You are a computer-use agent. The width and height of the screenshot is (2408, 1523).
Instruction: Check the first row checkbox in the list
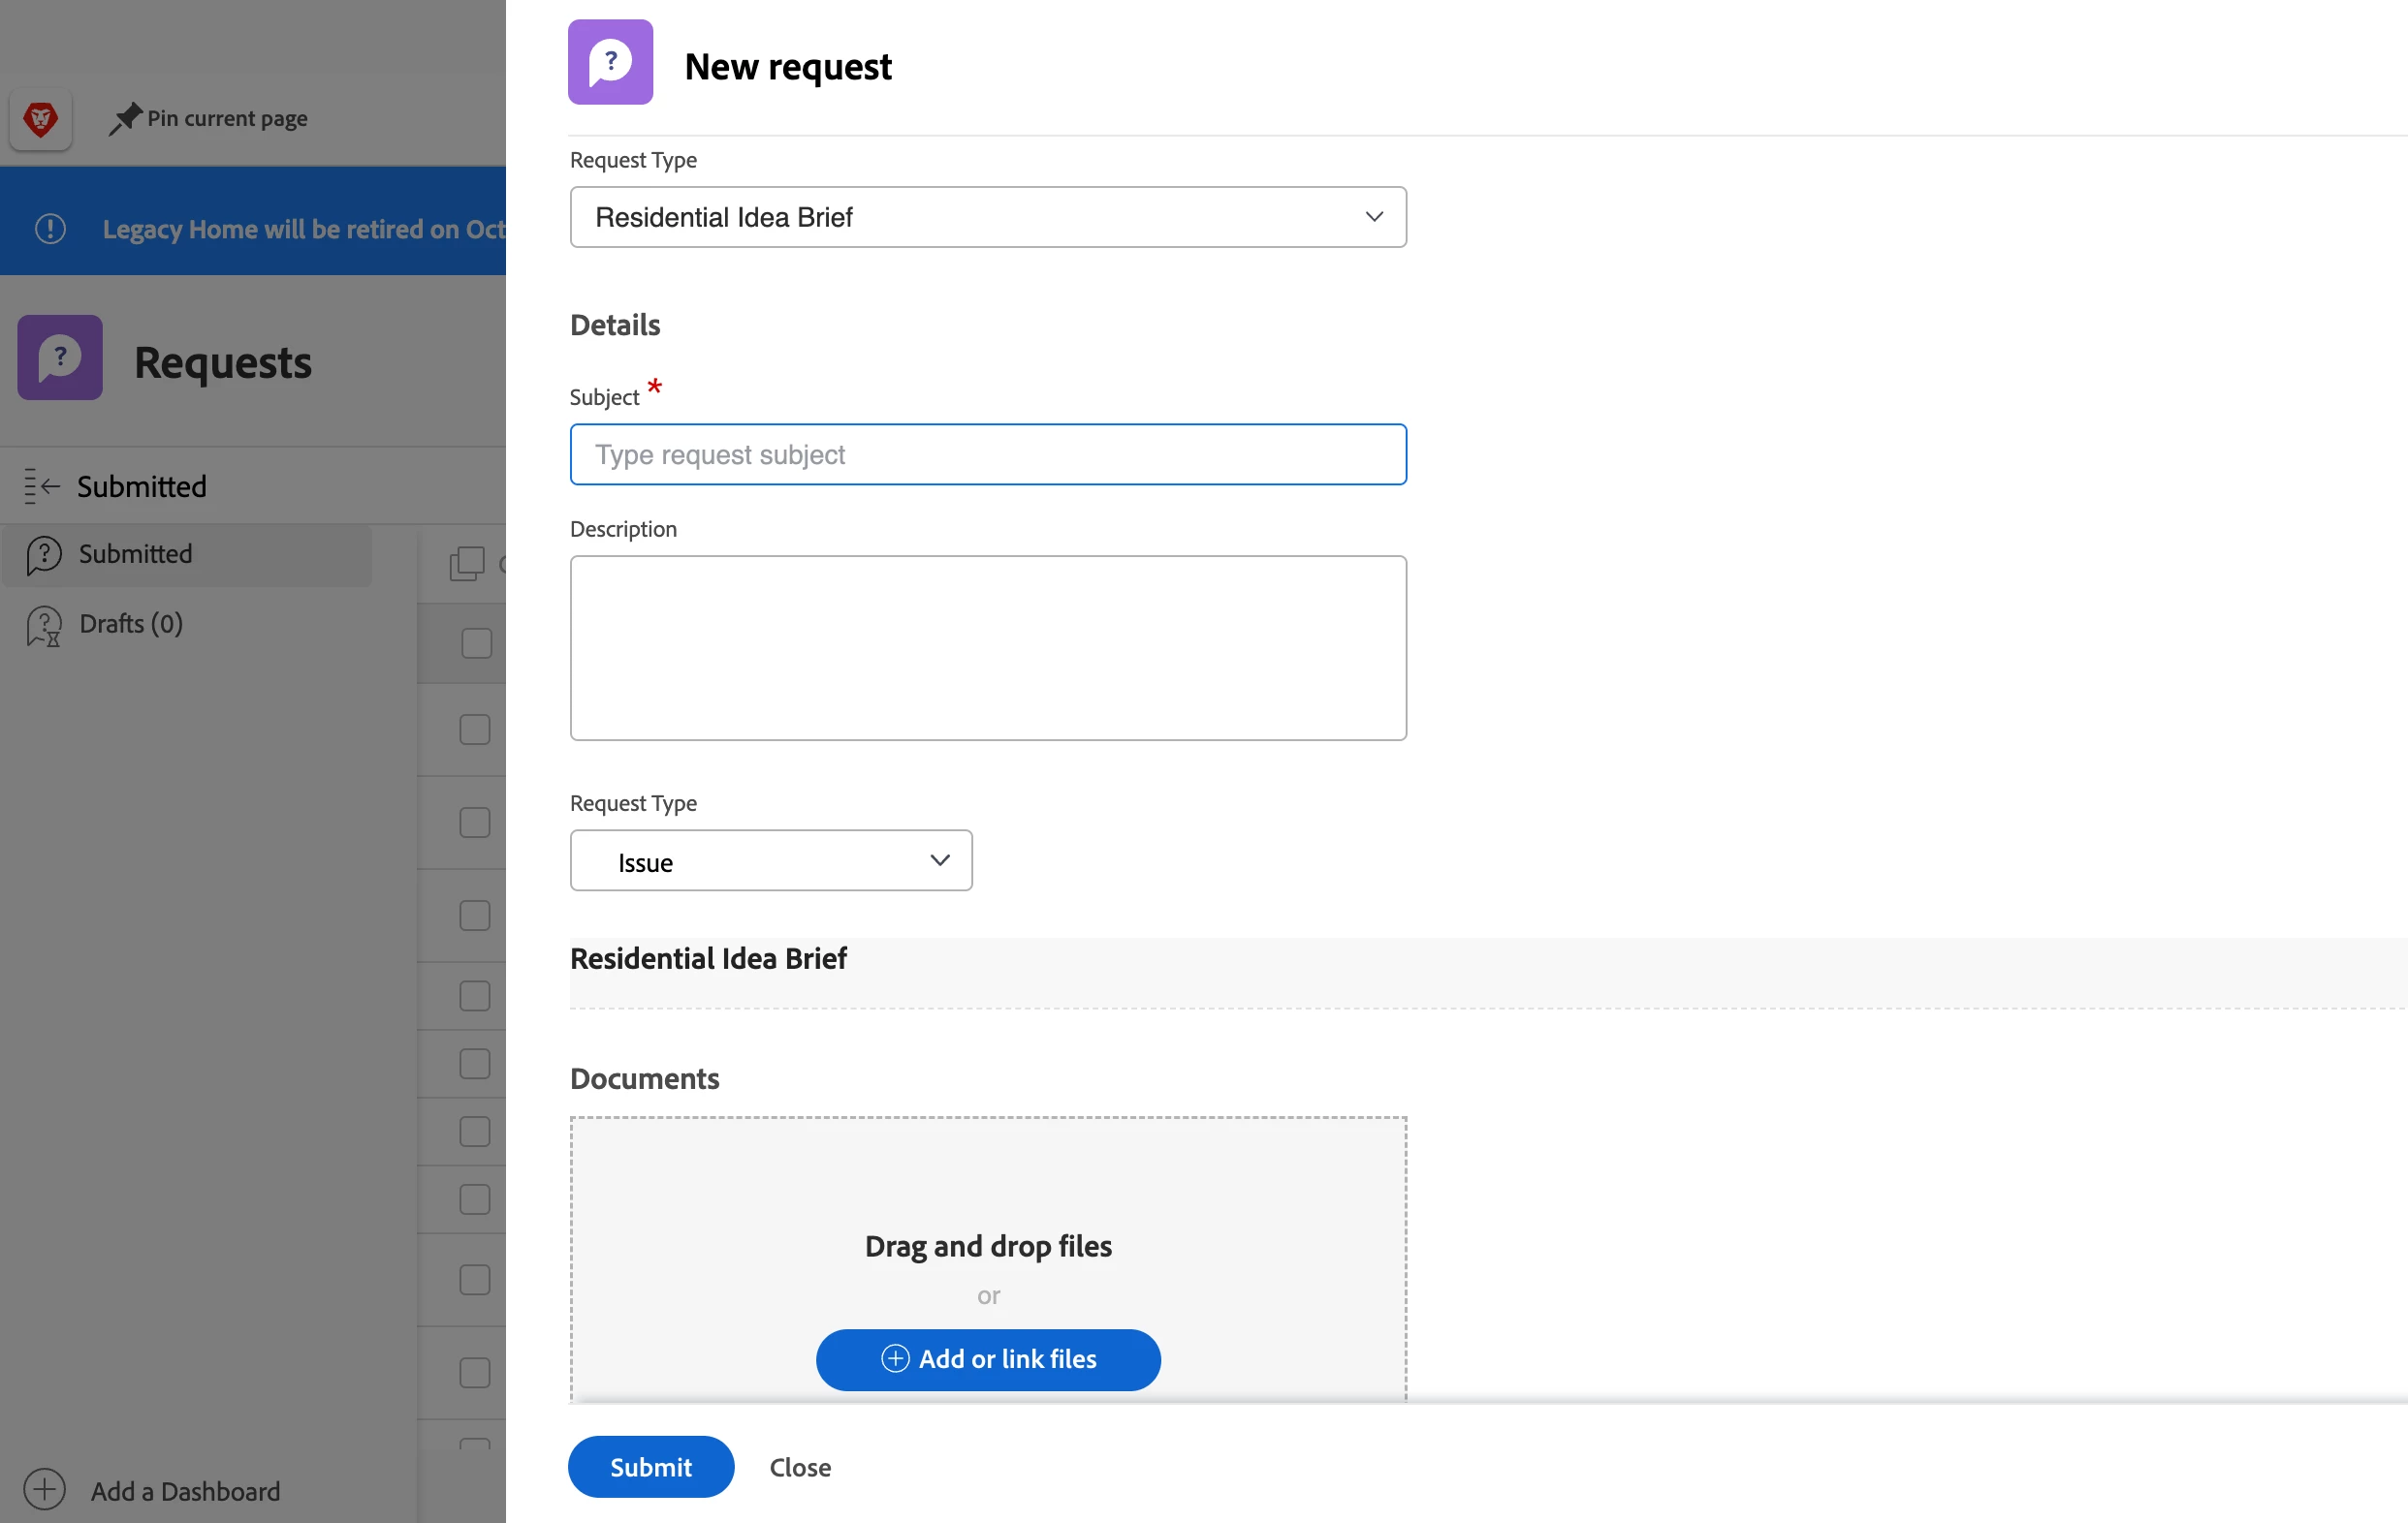476,642
